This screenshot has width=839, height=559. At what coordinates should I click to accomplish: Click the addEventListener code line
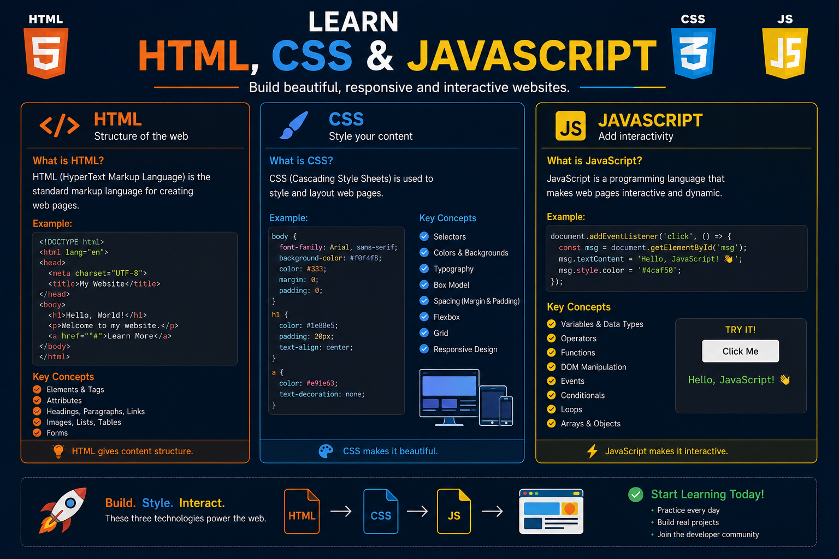coord(641,236)
